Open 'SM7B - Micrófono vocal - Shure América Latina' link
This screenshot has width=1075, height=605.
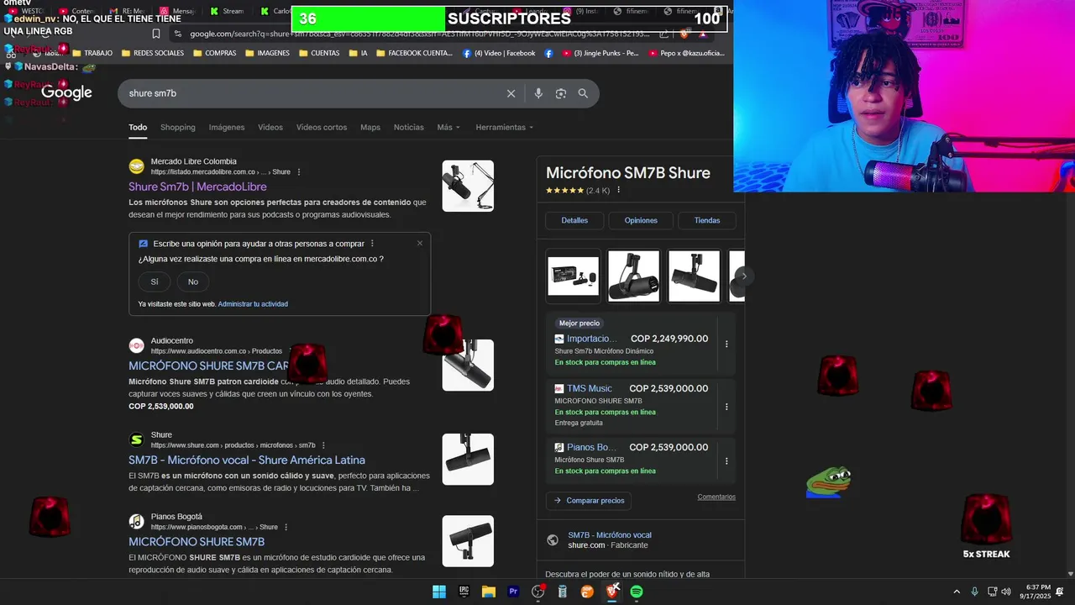point(247,460)
